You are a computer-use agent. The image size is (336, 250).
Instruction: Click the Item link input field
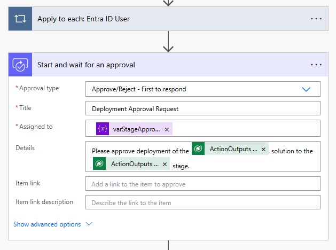coord(202,184)
